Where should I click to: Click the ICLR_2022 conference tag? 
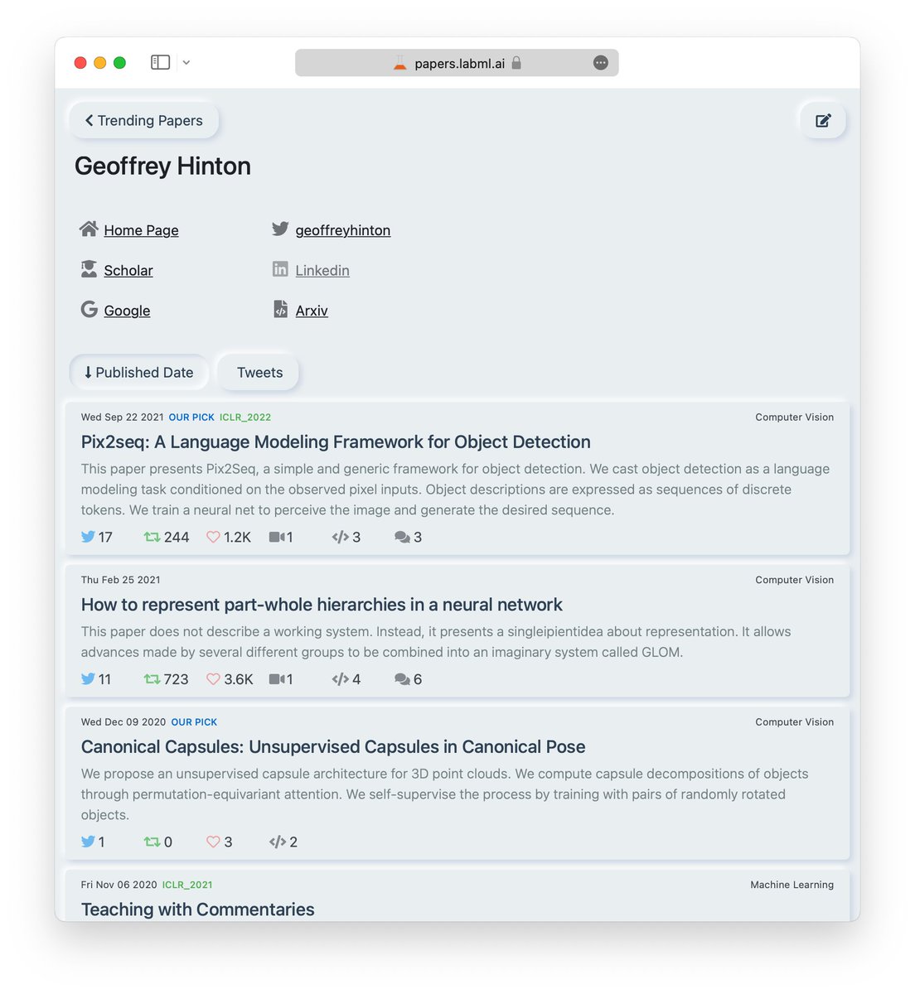245,417
